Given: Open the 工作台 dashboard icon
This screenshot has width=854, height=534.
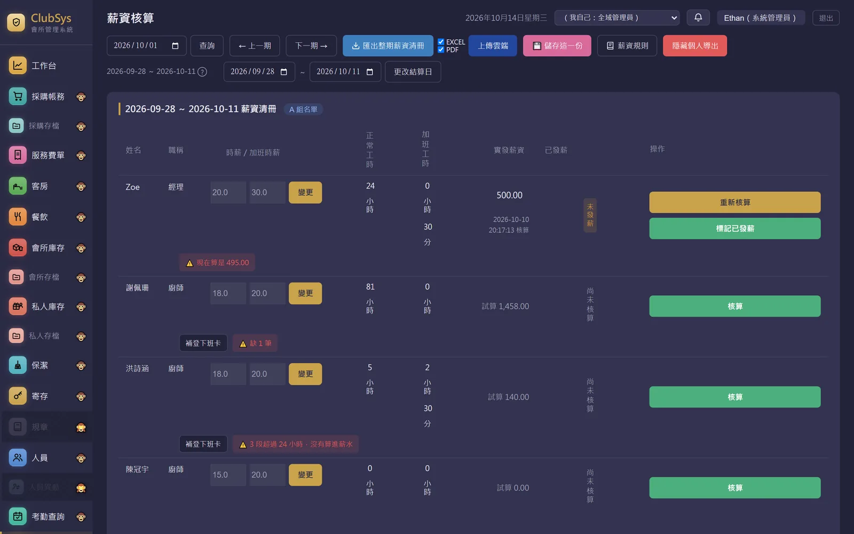Looking at the screenshot, I should click(18, 65).
